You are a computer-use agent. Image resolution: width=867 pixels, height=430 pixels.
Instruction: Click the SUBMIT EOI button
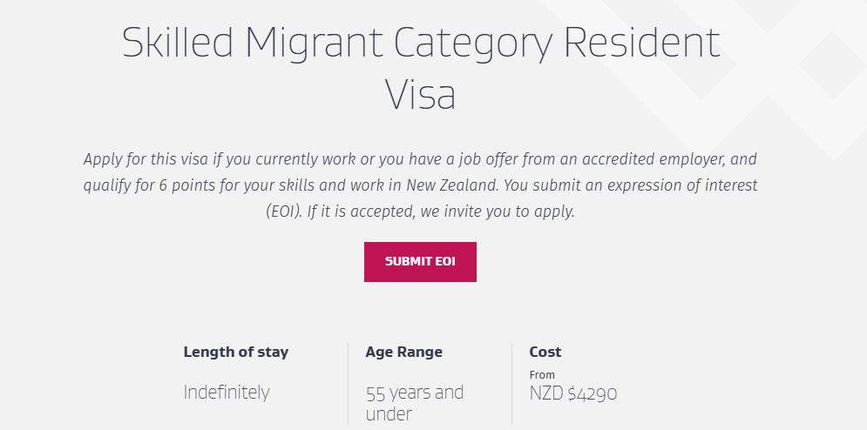[420, 261]
